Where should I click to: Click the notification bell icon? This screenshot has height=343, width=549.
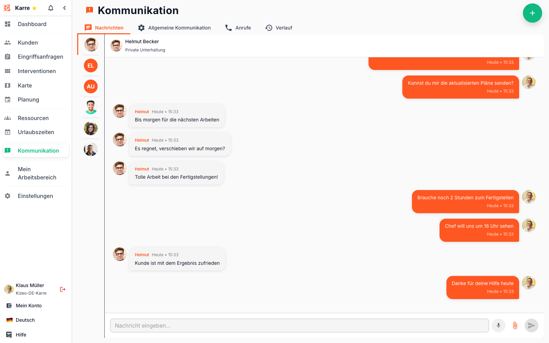[51, 8]
